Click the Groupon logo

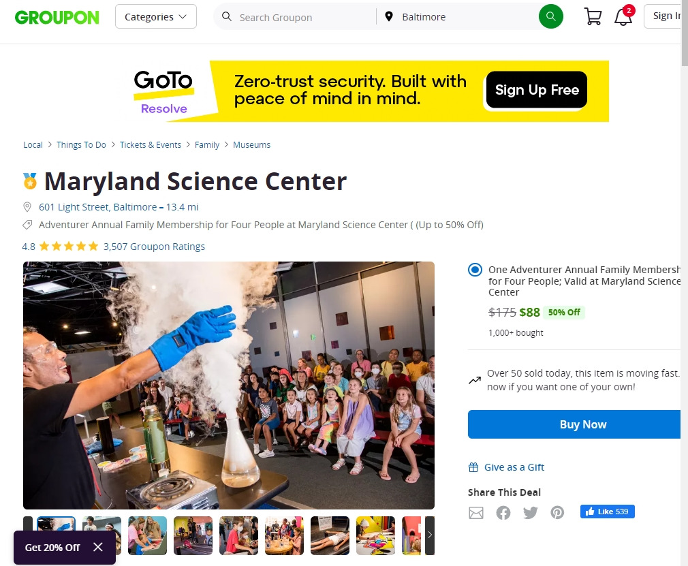click(57, 18)
